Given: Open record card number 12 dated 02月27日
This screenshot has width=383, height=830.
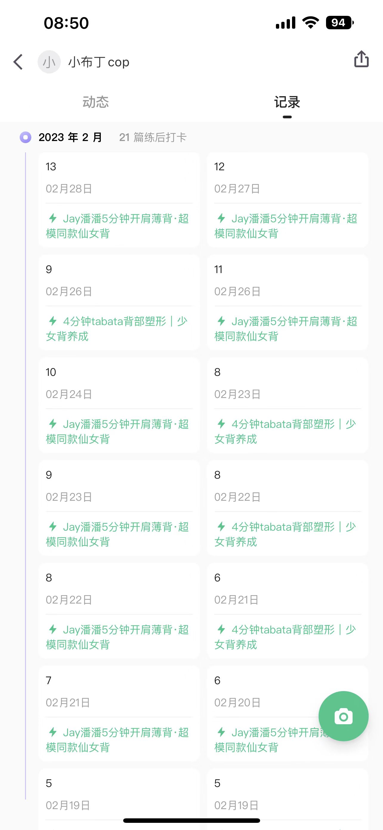Looking at the screenshot, I should (x=288, y=200).
